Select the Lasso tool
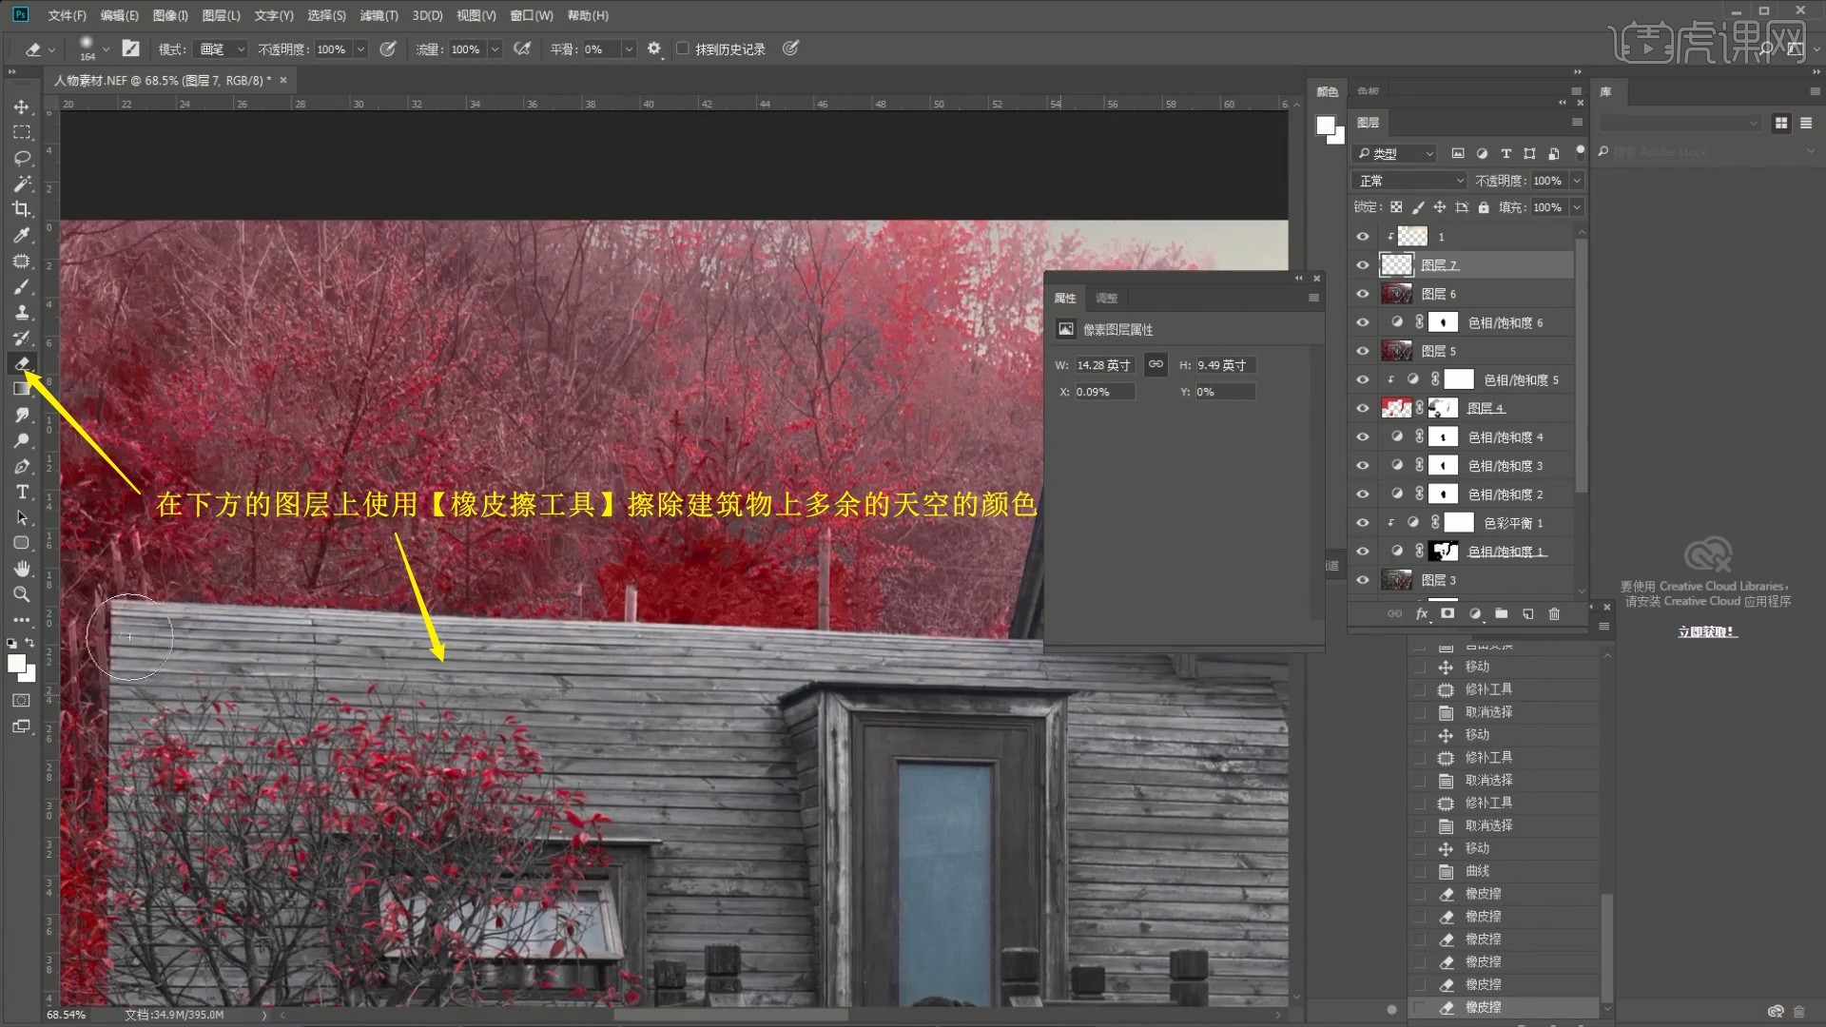This screenshot has height=1027, width=1826. (x=22, y=158)
